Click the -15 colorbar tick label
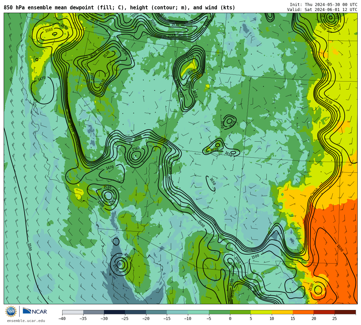The height and width of the screenshot is (325, 361). point(167,319)
